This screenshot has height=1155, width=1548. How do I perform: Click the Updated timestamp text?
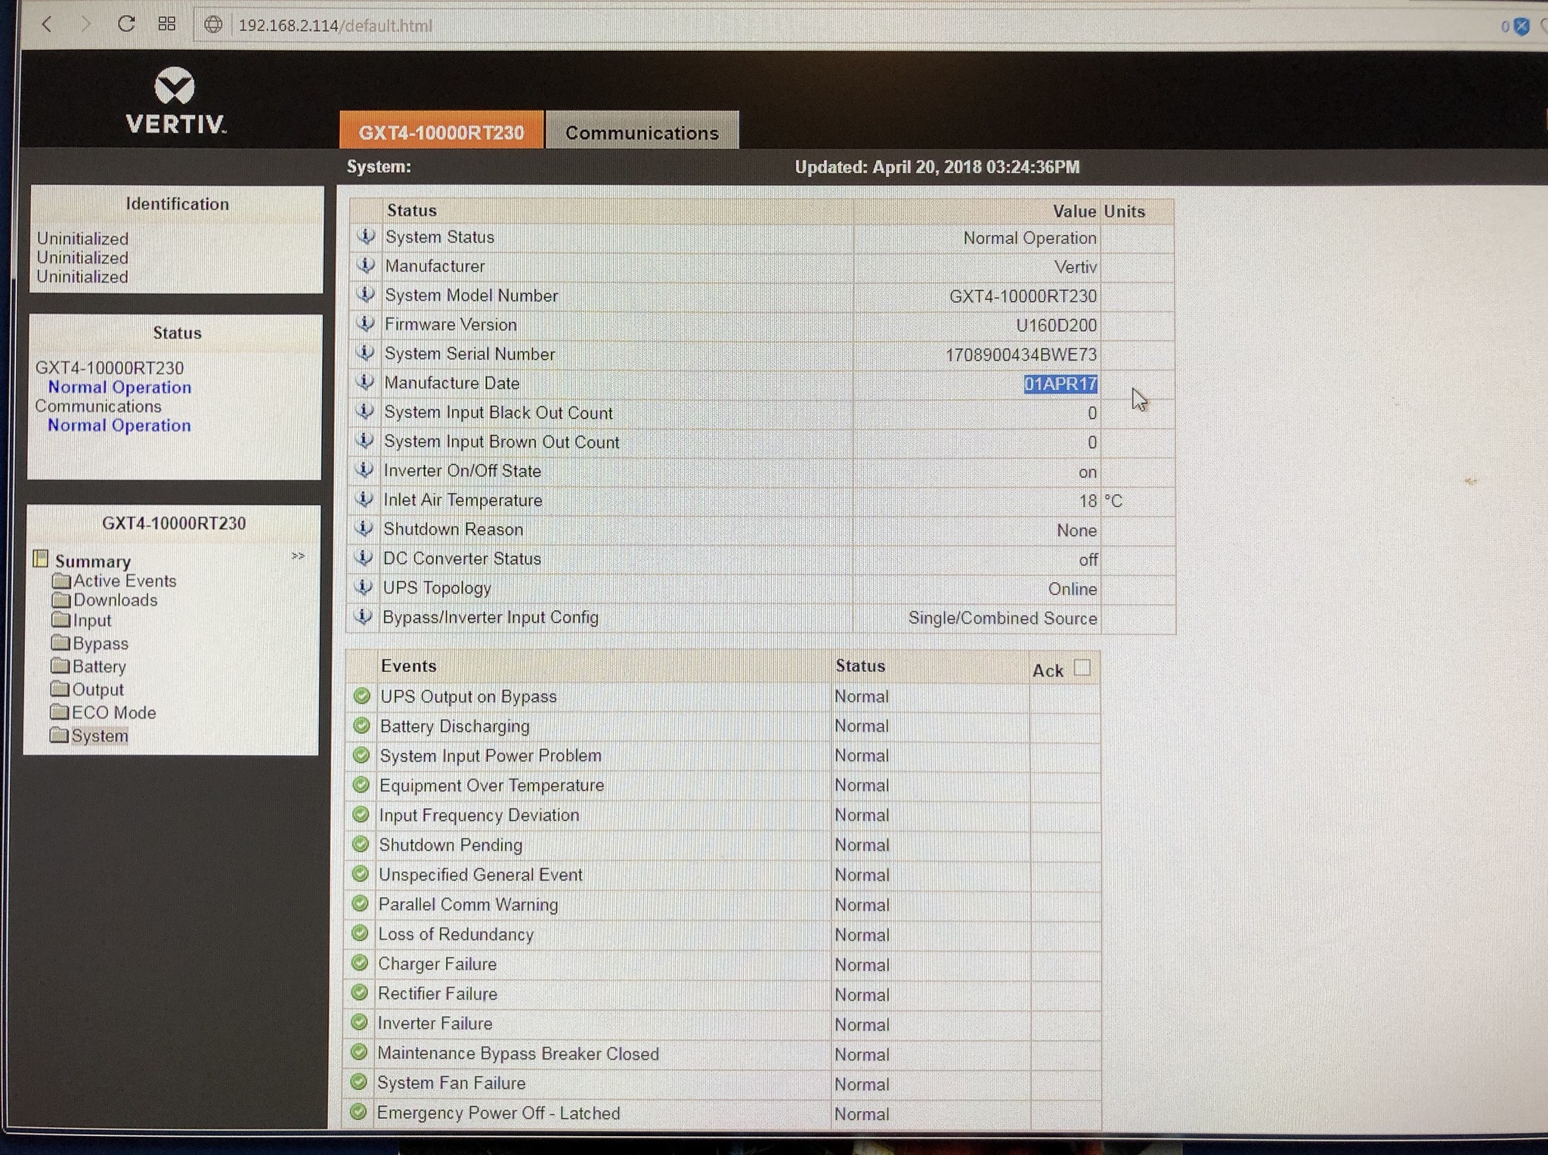[937, 167]
